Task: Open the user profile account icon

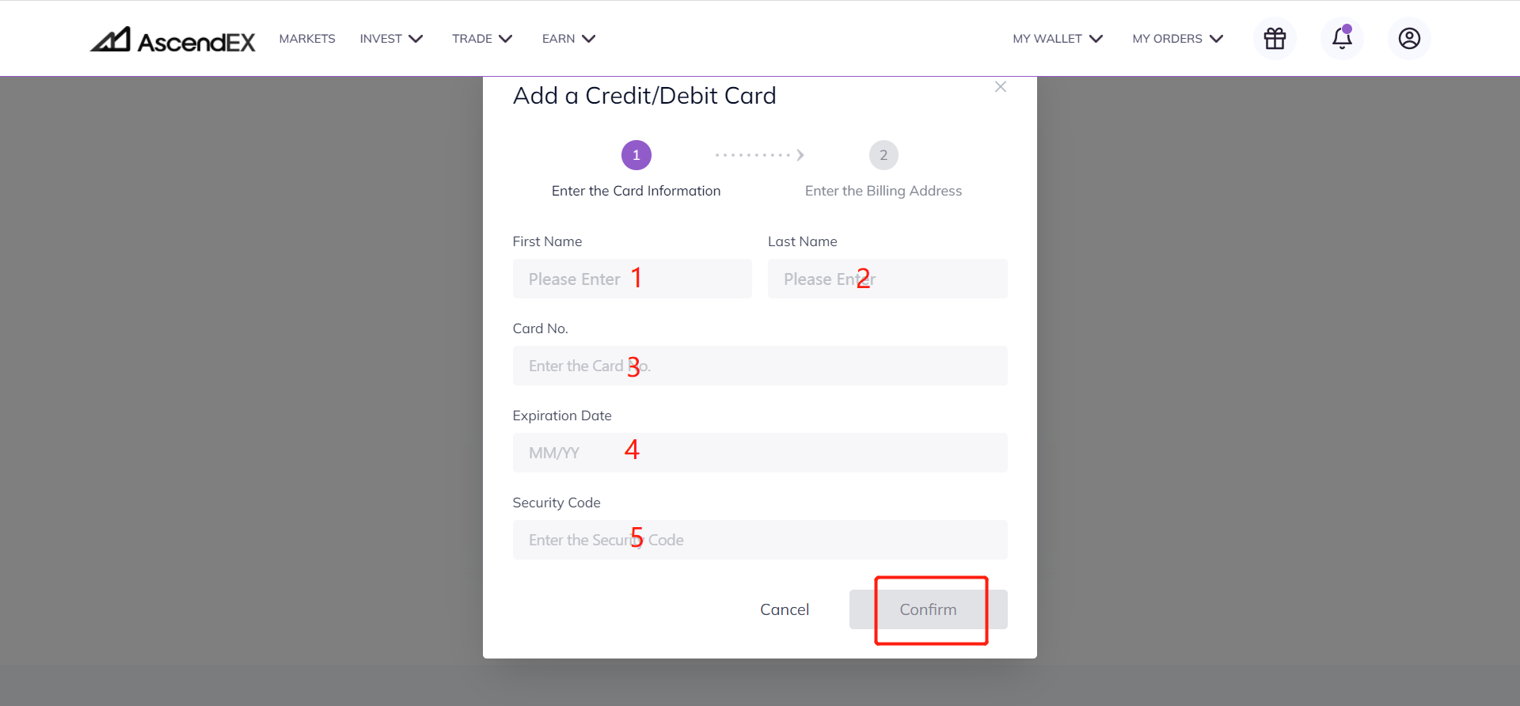Action: coord(1409,38)
